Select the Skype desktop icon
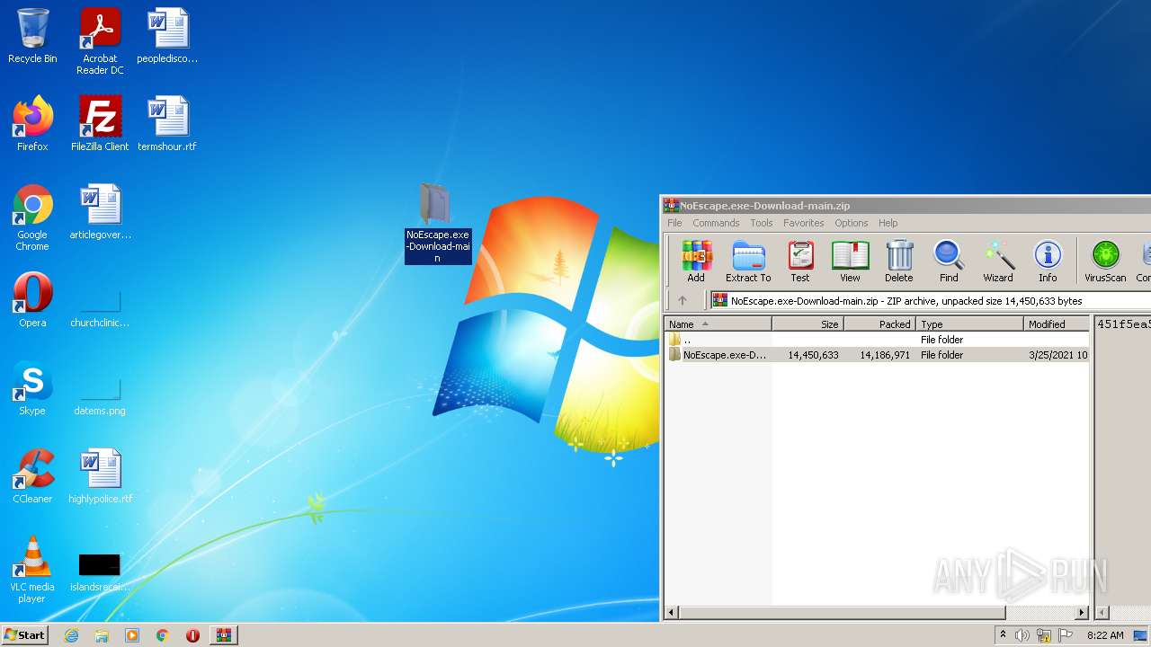The height and width of the screenshot is (647, 1151). click(x=32, y=388)
